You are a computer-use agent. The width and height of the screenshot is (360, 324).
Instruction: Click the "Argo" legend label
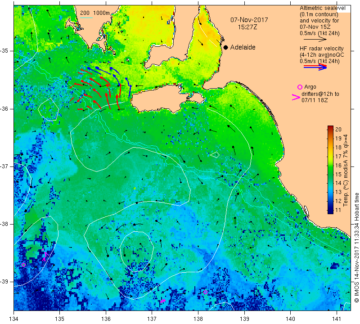coord(310,87)
